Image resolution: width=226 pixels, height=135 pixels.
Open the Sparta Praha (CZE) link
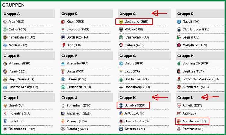pos(138,121)
